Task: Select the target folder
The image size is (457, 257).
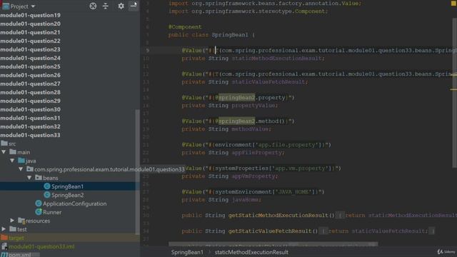Action: click(x=16, y=238)
